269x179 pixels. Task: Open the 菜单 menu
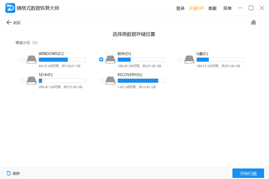coord(227,8)
